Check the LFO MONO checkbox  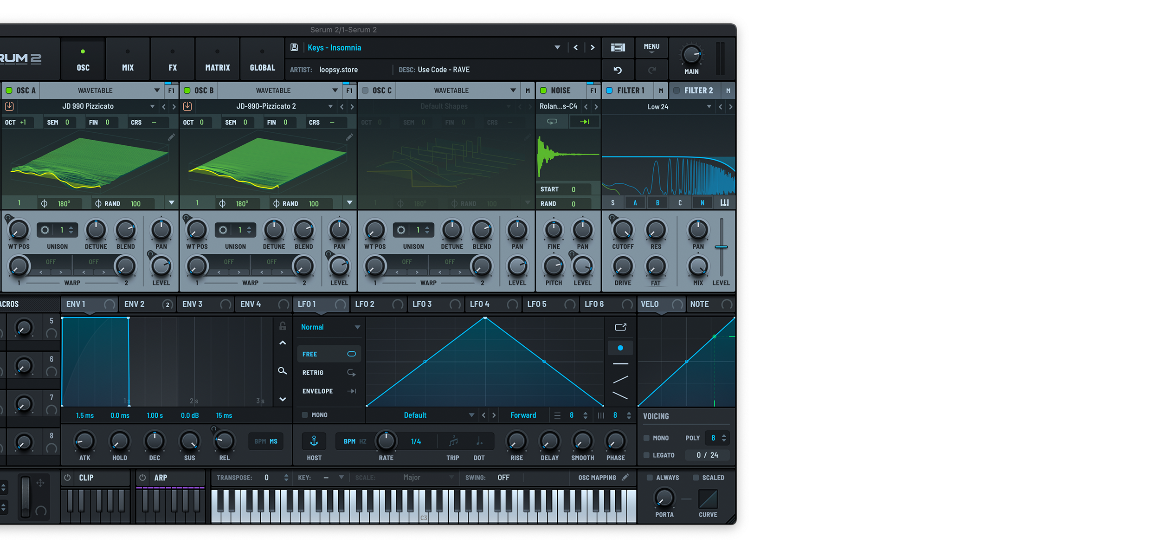tap(305, 415)
